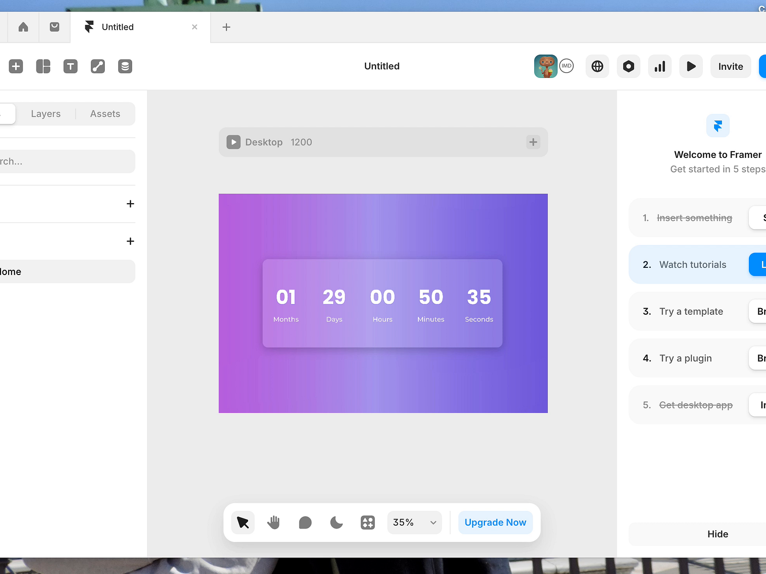Switch to the Layers tab
Viewport: 766px width, 574px height.
45,114
